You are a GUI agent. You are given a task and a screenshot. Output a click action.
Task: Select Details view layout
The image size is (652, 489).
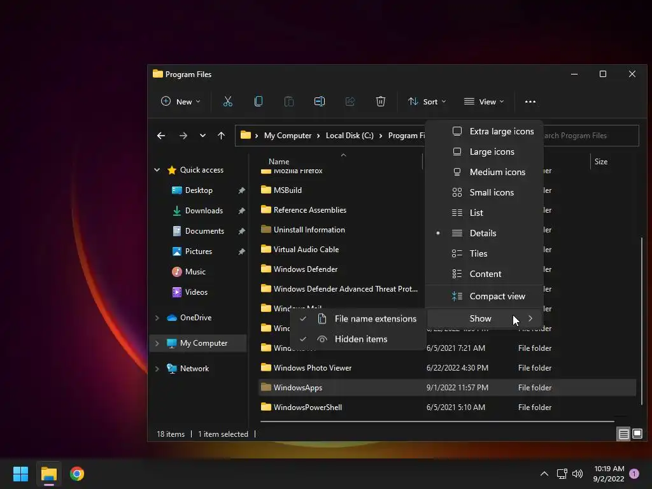(485, 233)
